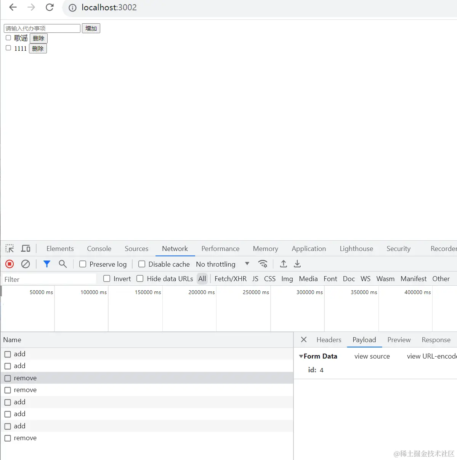The image size is (457, 460).
Task: Switch to Elements panel
Action: pos(60,249)
